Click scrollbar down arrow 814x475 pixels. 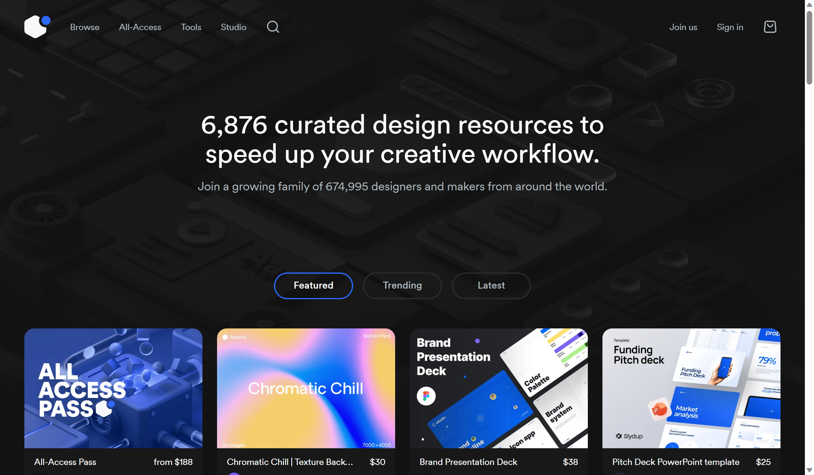pyautogui.click(x=809, y=470)
